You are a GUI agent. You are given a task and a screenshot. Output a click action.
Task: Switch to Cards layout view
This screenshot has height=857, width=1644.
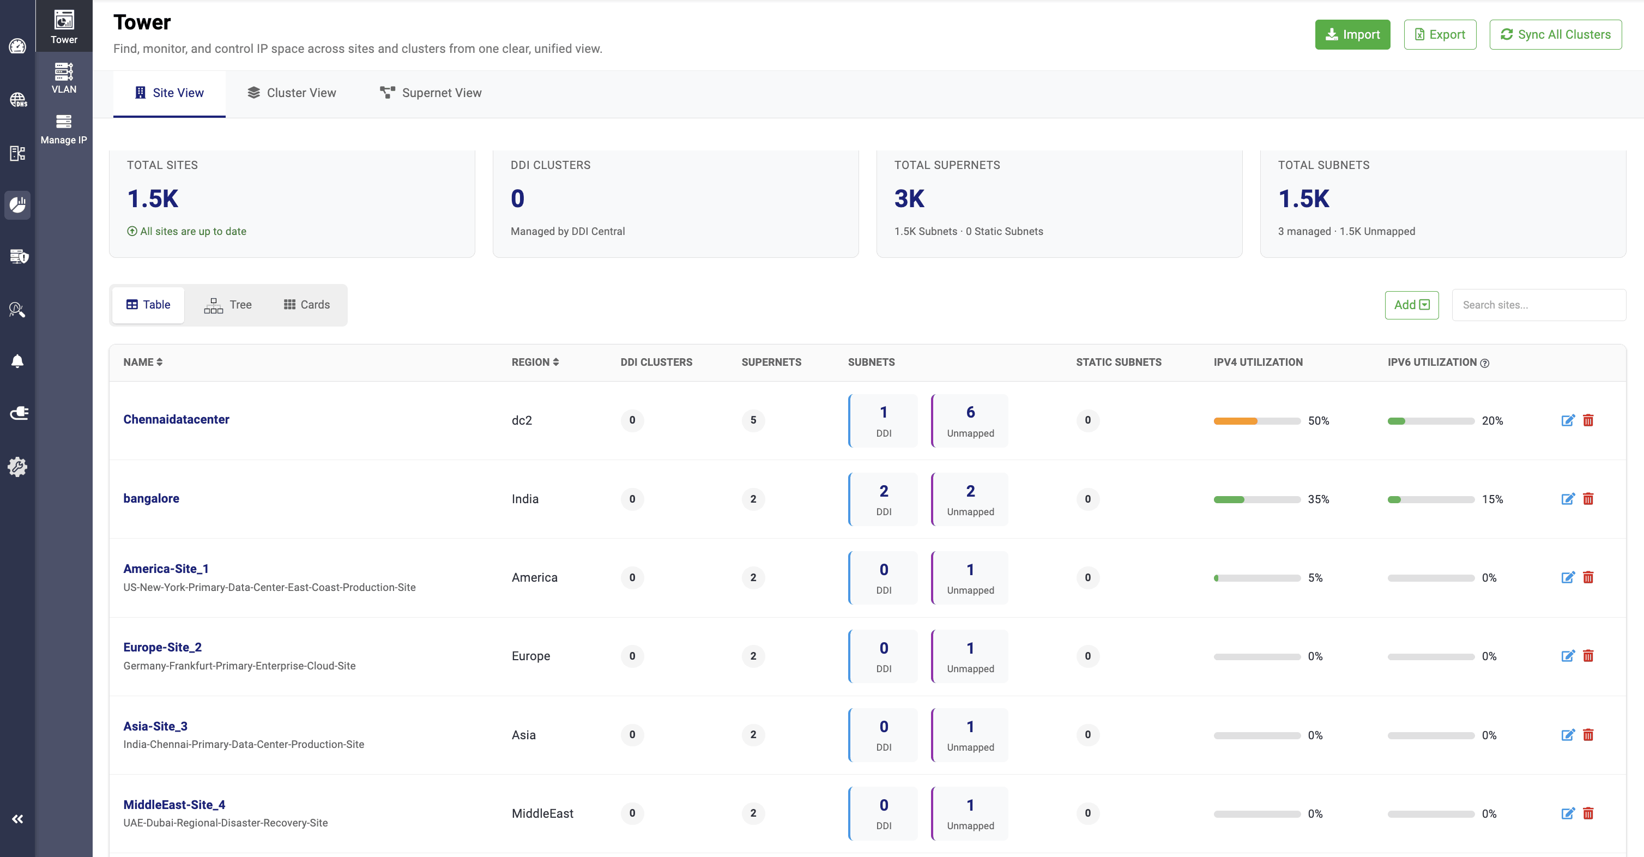(307, 304)
